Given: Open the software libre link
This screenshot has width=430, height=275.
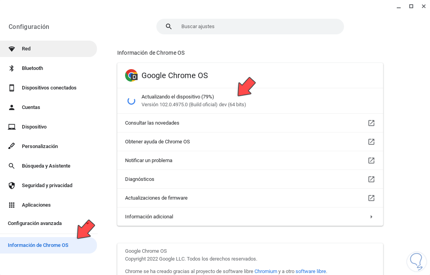Looking at the screenshot, I should pyautogui.click(x=311, y=271).
